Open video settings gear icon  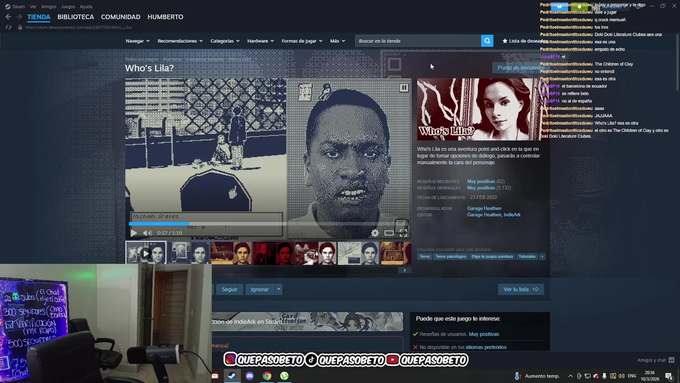tap(375, 233)
